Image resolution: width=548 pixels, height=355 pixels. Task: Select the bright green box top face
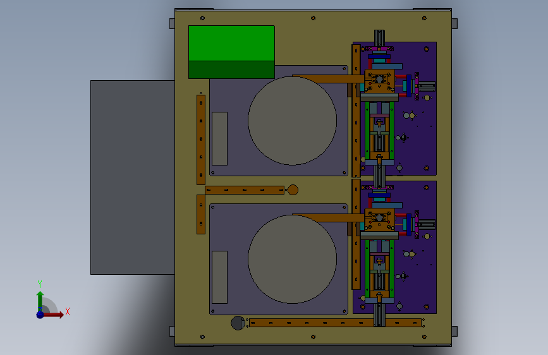[231, 44]
